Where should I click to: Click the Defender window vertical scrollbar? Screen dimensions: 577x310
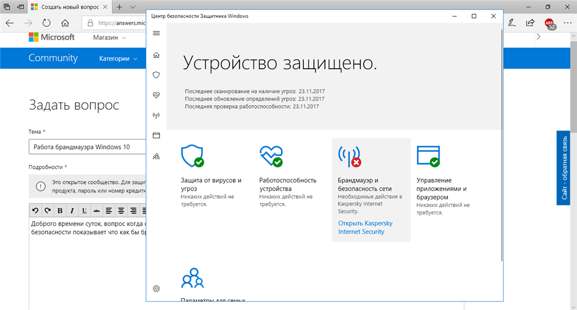501,145
